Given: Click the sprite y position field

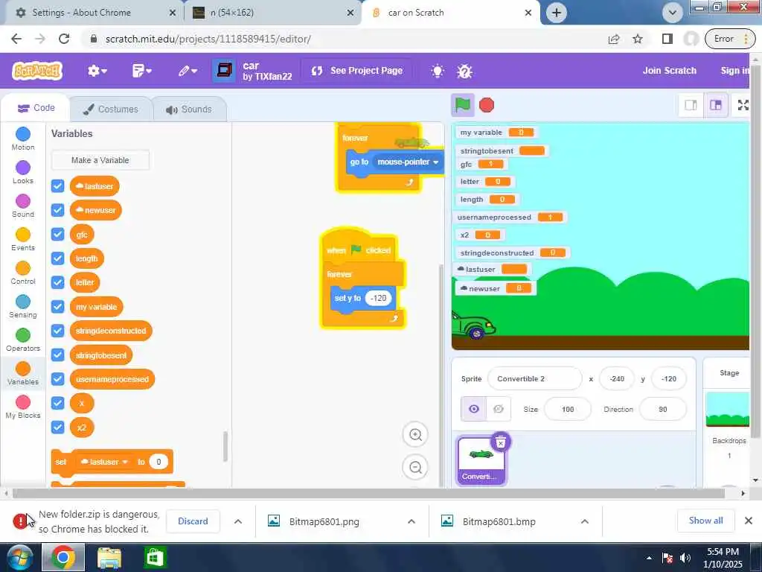Looking at the screenshot, I should [x=668, y=378].
